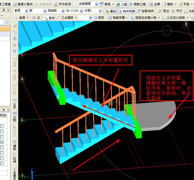Open the 平移 pan dropdown arrow
Image resolution: width=194 pixels, height=180 pixels.
click(192, 4)
